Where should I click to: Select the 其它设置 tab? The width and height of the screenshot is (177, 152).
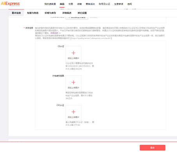pos(82,13)
